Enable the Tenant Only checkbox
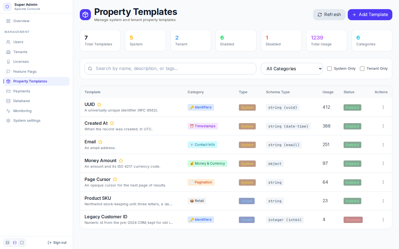The height and width of the screenshot is (249, 399). coord(362,69)
